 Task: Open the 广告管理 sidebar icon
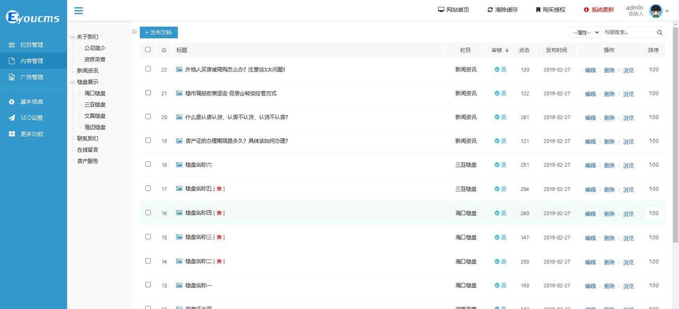point(11,77)
